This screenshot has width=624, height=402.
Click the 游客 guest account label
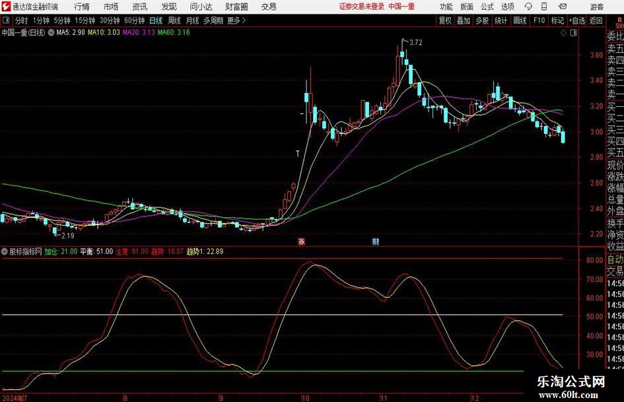point(596,7)
